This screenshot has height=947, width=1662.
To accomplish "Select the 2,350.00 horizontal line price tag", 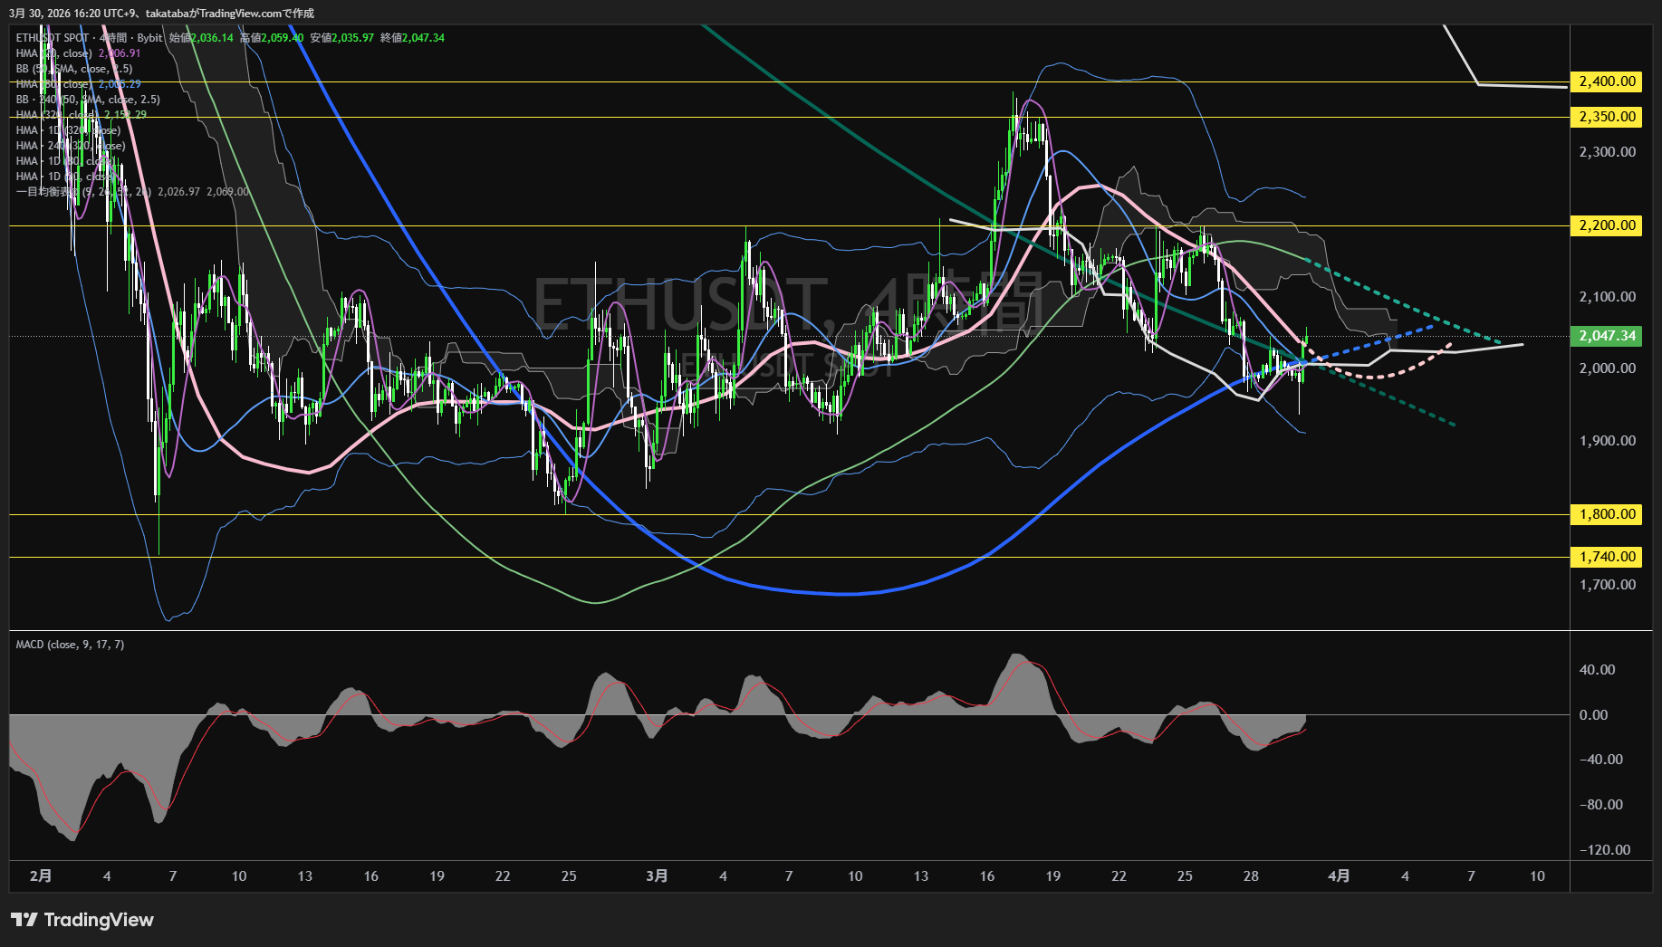I will click(1607, 117).
